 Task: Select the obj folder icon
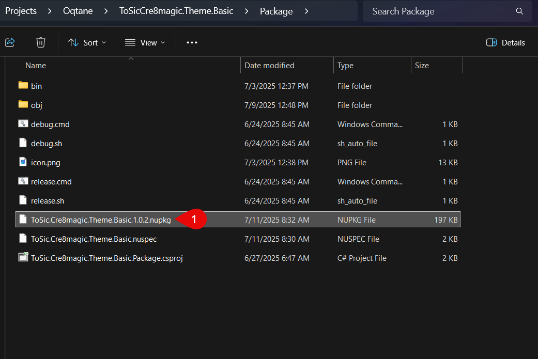[23, 104]
